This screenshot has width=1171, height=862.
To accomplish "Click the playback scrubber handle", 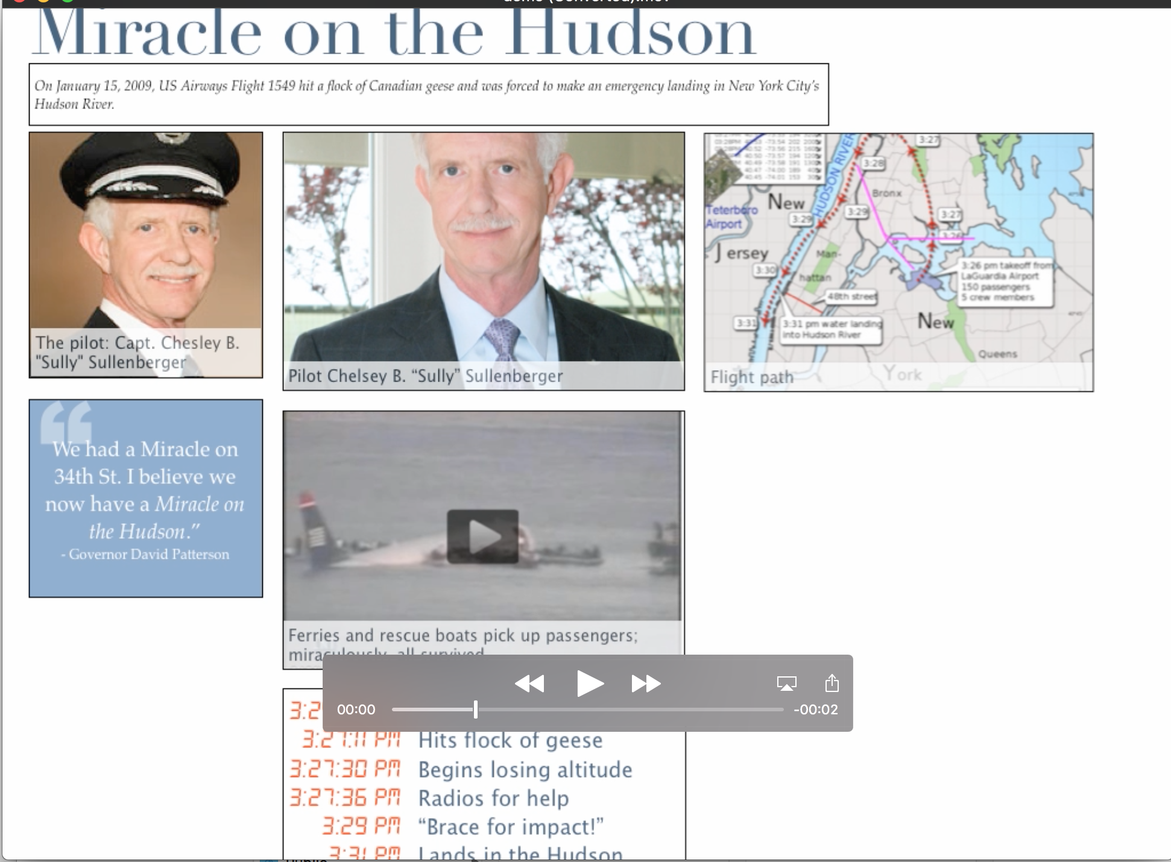I will pyautogui.click(x=476, y=709).
